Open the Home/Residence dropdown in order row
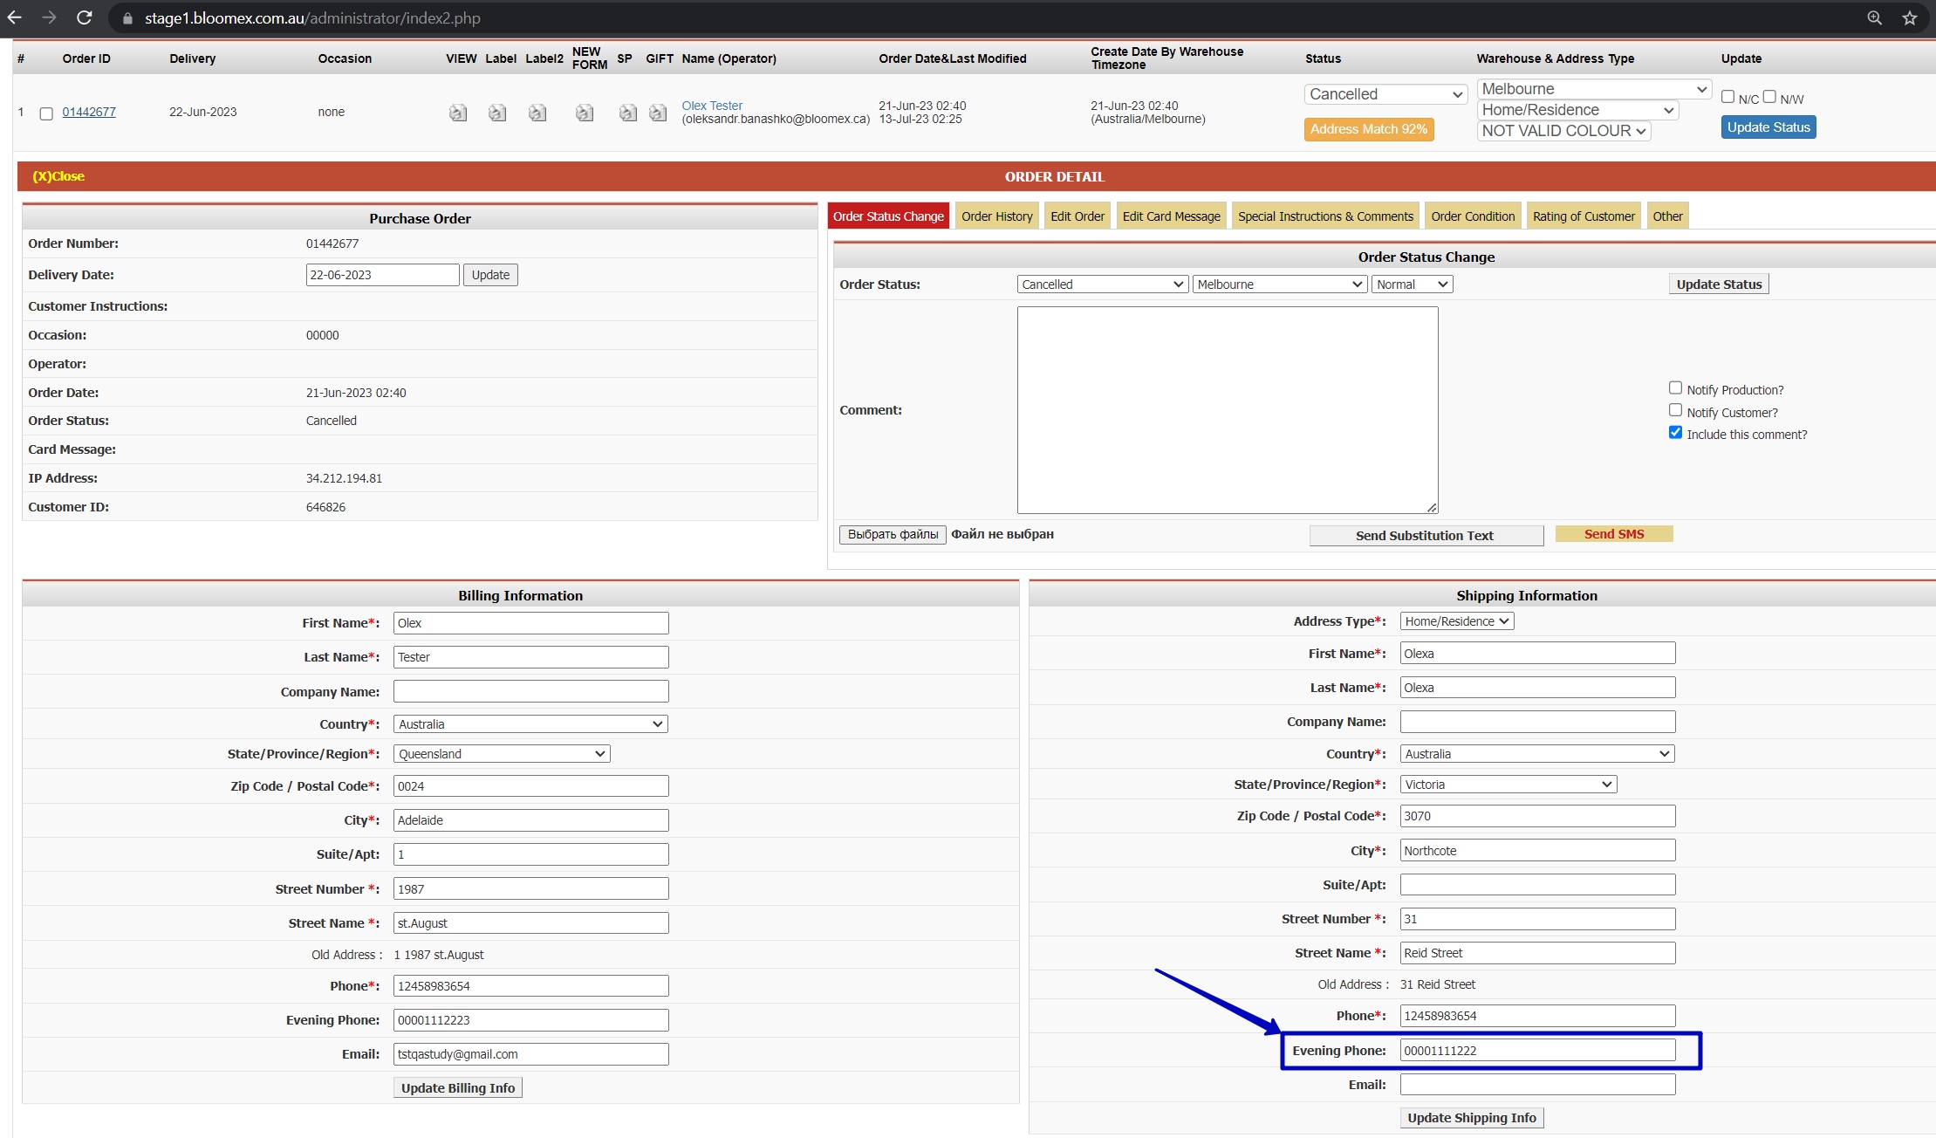1936x1138 pixels. click(1577, 110)
